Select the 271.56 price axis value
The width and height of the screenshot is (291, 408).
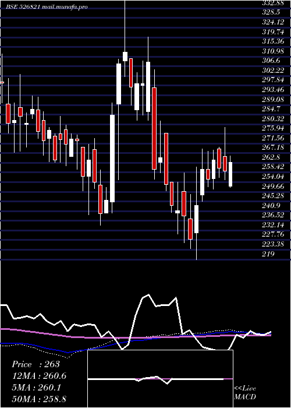(x=274, y=138)
